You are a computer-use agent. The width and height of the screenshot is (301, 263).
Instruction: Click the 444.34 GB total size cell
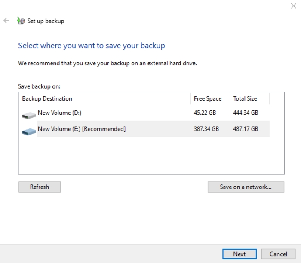tap(246, 113)
